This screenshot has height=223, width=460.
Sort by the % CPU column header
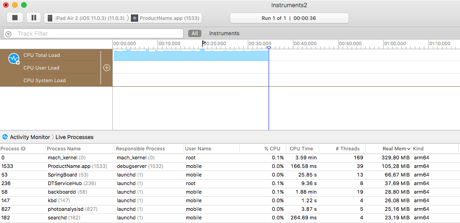[272, 149]
